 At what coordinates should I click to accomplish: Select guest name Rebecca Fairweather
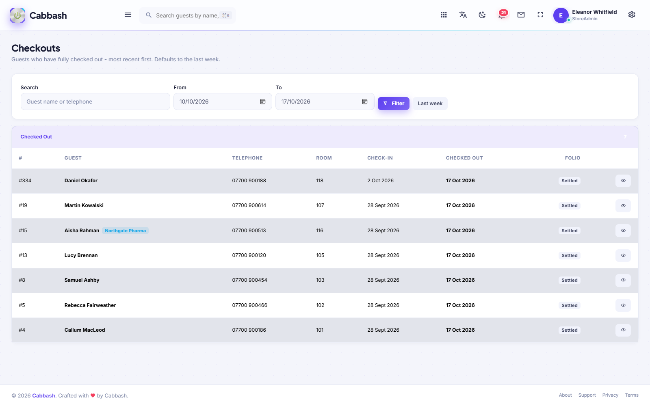tap(90, 305)
